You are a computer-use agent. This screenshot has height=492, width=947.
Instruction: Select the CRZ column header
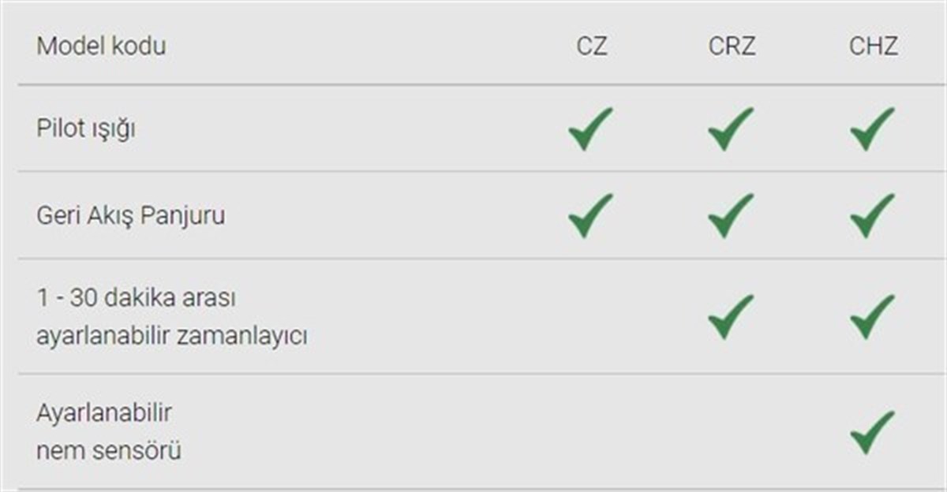[732, 46]
